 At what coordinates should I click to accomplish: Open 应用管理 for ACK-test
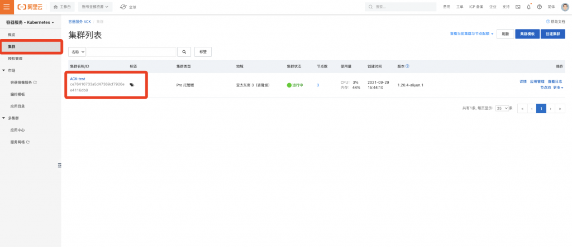tap(537, 81)
